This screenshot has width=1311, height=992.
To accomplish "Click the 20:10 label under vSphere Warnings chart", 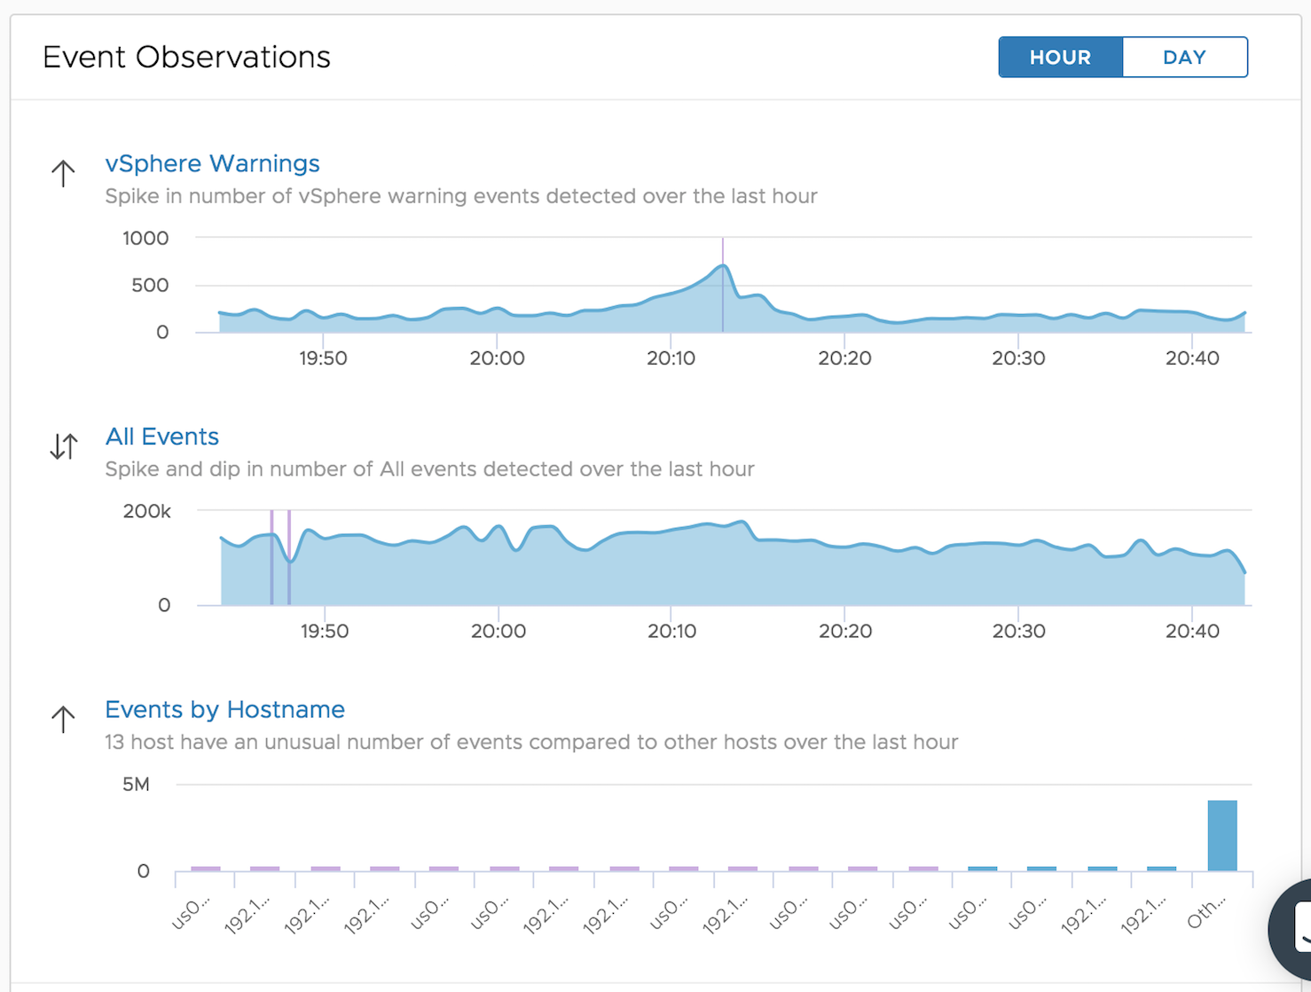I will (671, 358).
